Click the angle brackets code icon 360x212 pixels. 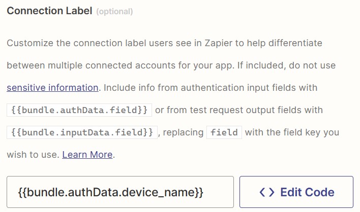click(267, 192)
